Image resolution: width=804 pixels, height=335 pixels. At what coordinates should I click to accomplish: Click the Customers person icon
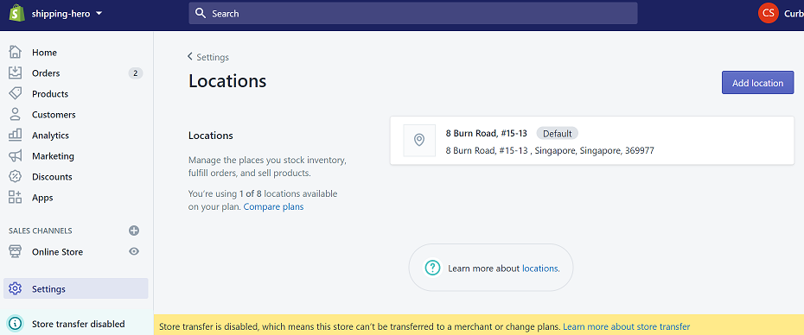16,114
